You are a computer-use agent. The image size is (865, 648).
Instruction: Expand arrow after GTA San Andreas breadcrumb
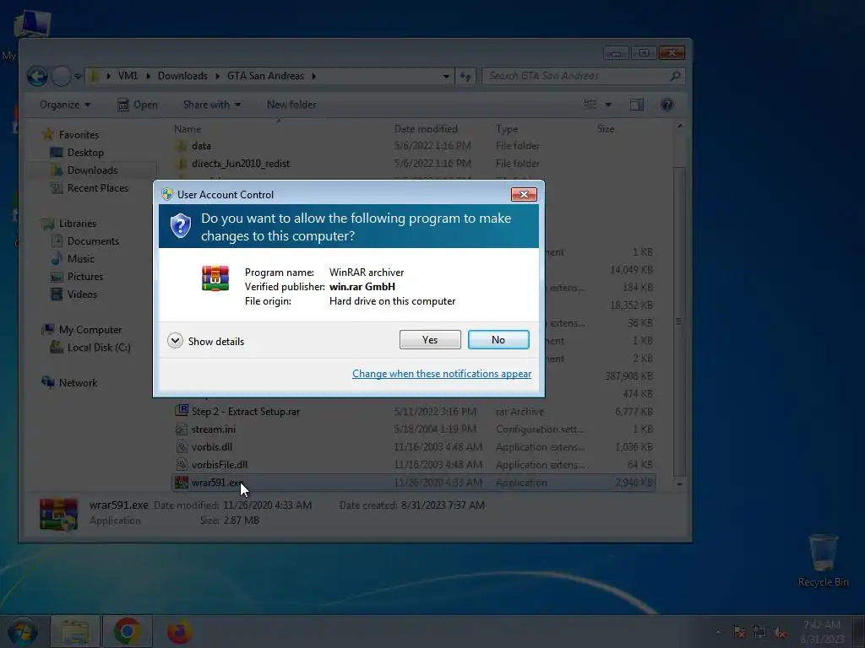(314, 76)
